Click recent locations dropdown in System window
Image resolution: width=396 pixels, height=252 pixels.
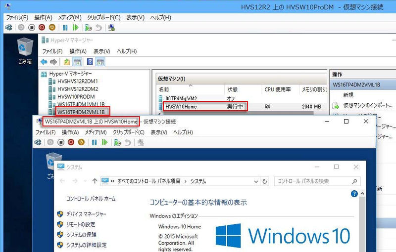click(x=85, y=181)
